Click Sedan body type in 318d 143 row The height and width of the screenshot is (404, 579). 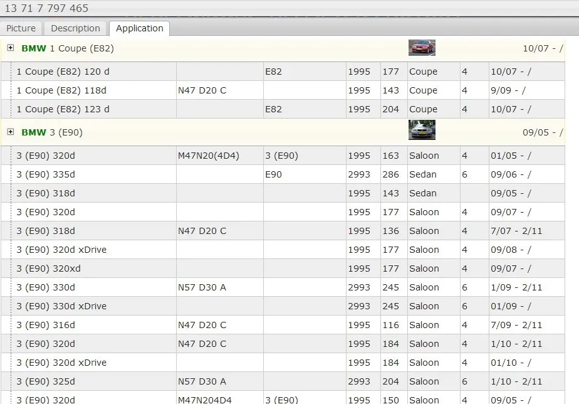pyautogui.click(x=423, y=193)
